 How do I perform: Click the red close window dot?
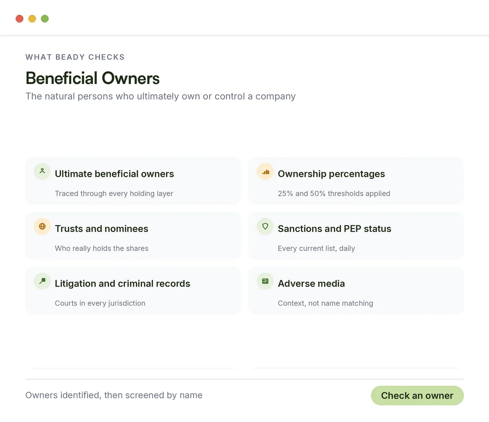[x=20, y=19]
